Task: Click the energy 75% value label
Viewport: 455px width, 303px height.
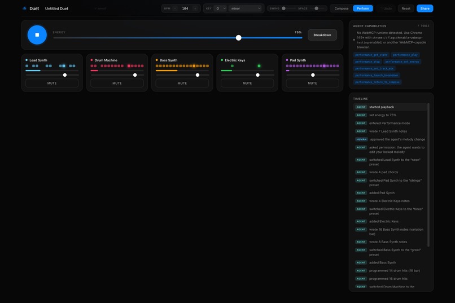Action: pyautogui.click(x=298, y=33)
